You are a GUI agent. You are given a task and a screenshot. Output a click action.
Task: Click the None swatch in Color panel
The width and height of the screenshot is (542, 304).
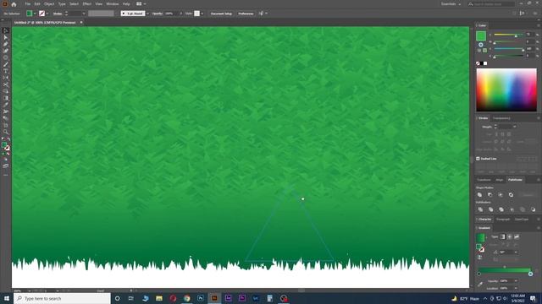tap(478, 63)
